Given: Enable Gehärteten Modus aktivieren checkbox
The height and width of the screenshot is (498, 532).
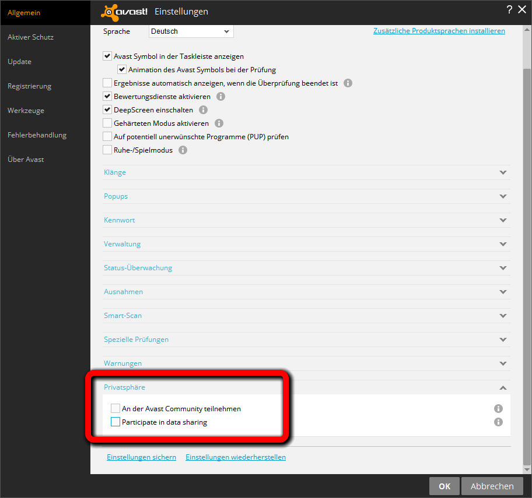Looking at the screenshot, I should tap(107, 123).
